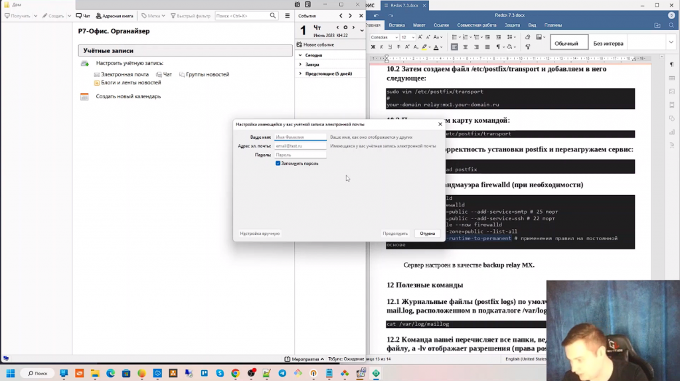Click New event in Events pane
The width and height of the screenshot is (680, 381).
315,44
